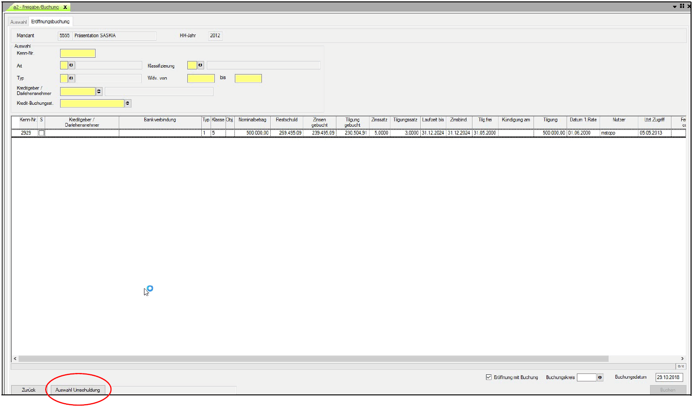The height and width of the screenshot is (407, 692).
Task: Open lookup icon next to Klassifizierung field
Action: [x=200, y=66]
